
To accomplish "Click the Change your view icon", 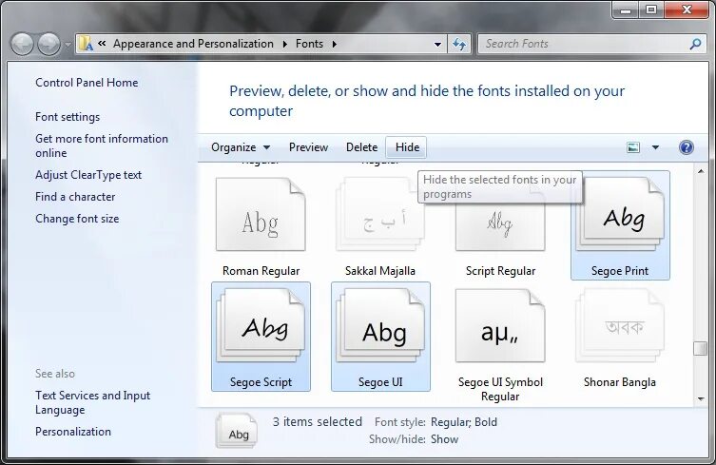I will click(x=633, y=147).
